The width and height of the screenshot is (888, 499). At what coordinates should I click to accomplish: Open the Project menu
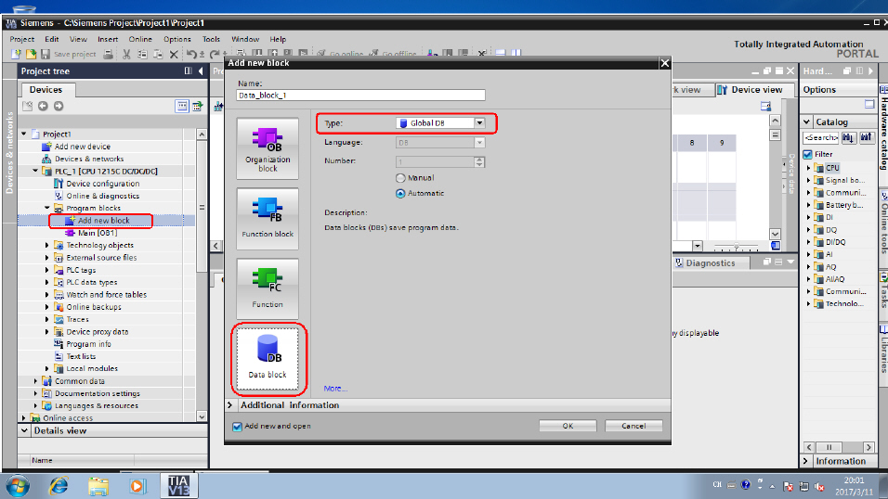(22, 39)
